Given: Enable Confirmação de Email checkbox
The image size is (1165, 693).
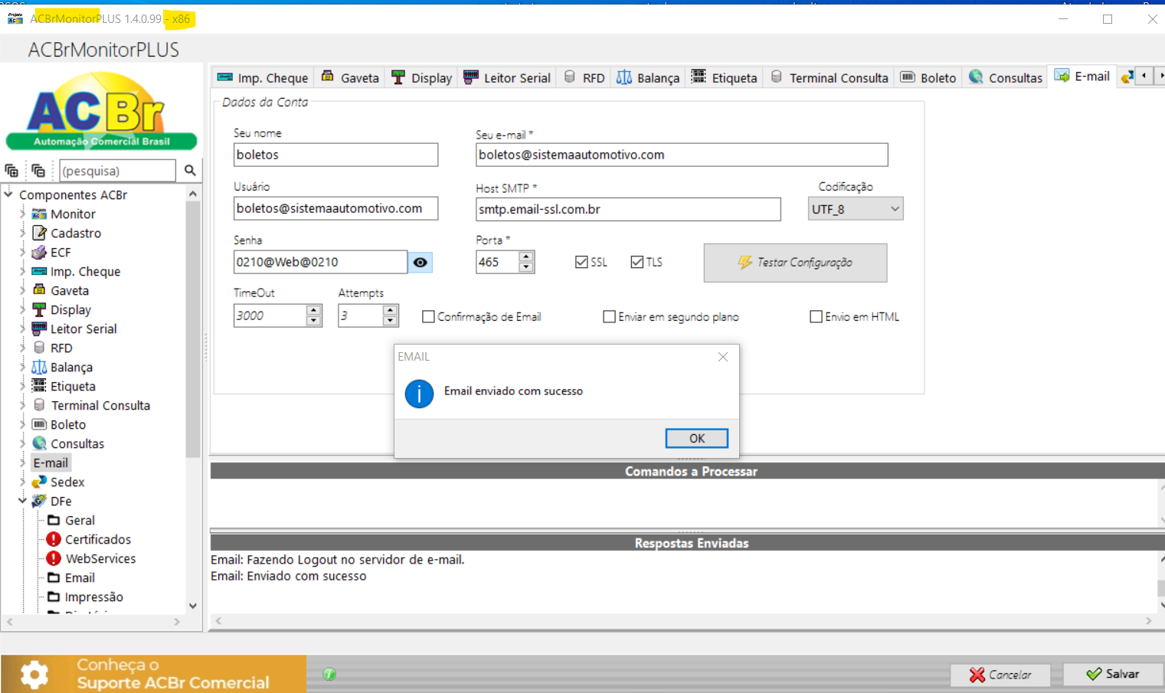Looking at the screenshot, I should pos(428,316).
